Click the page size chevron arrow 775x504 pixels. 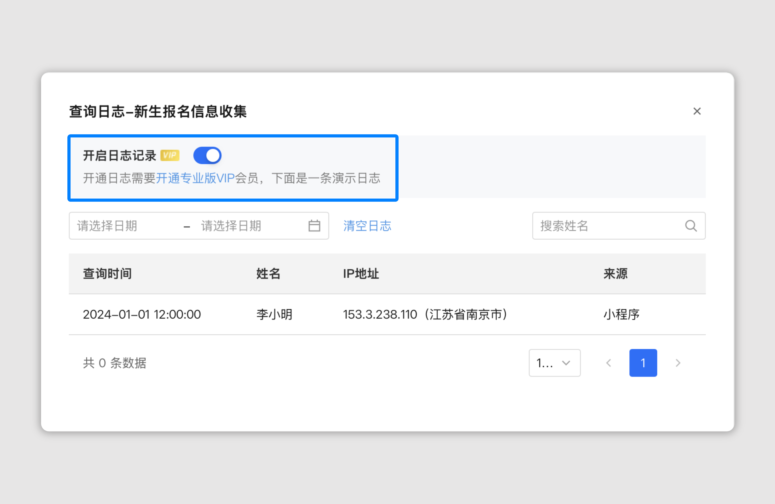point(566,363)
